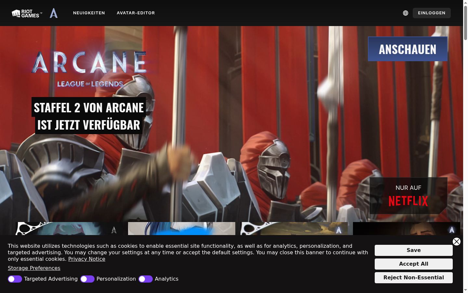The image size is (468, 293).
Task: Toggle the Analytics switch
Action: click(x=146, y=279)
